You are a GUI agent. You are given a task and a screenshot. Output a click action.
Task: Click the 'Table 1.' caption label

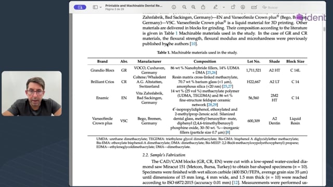click(x=163, y=52)
